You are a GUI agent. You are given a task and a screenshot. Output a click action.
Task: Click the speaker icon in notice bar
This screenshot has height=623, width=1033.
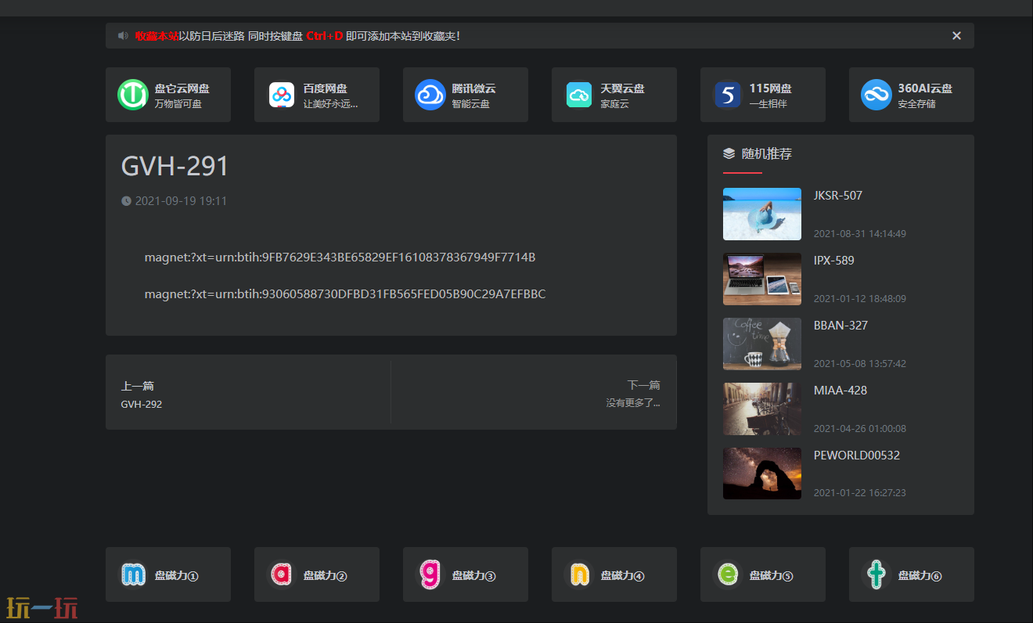point(123,36)
